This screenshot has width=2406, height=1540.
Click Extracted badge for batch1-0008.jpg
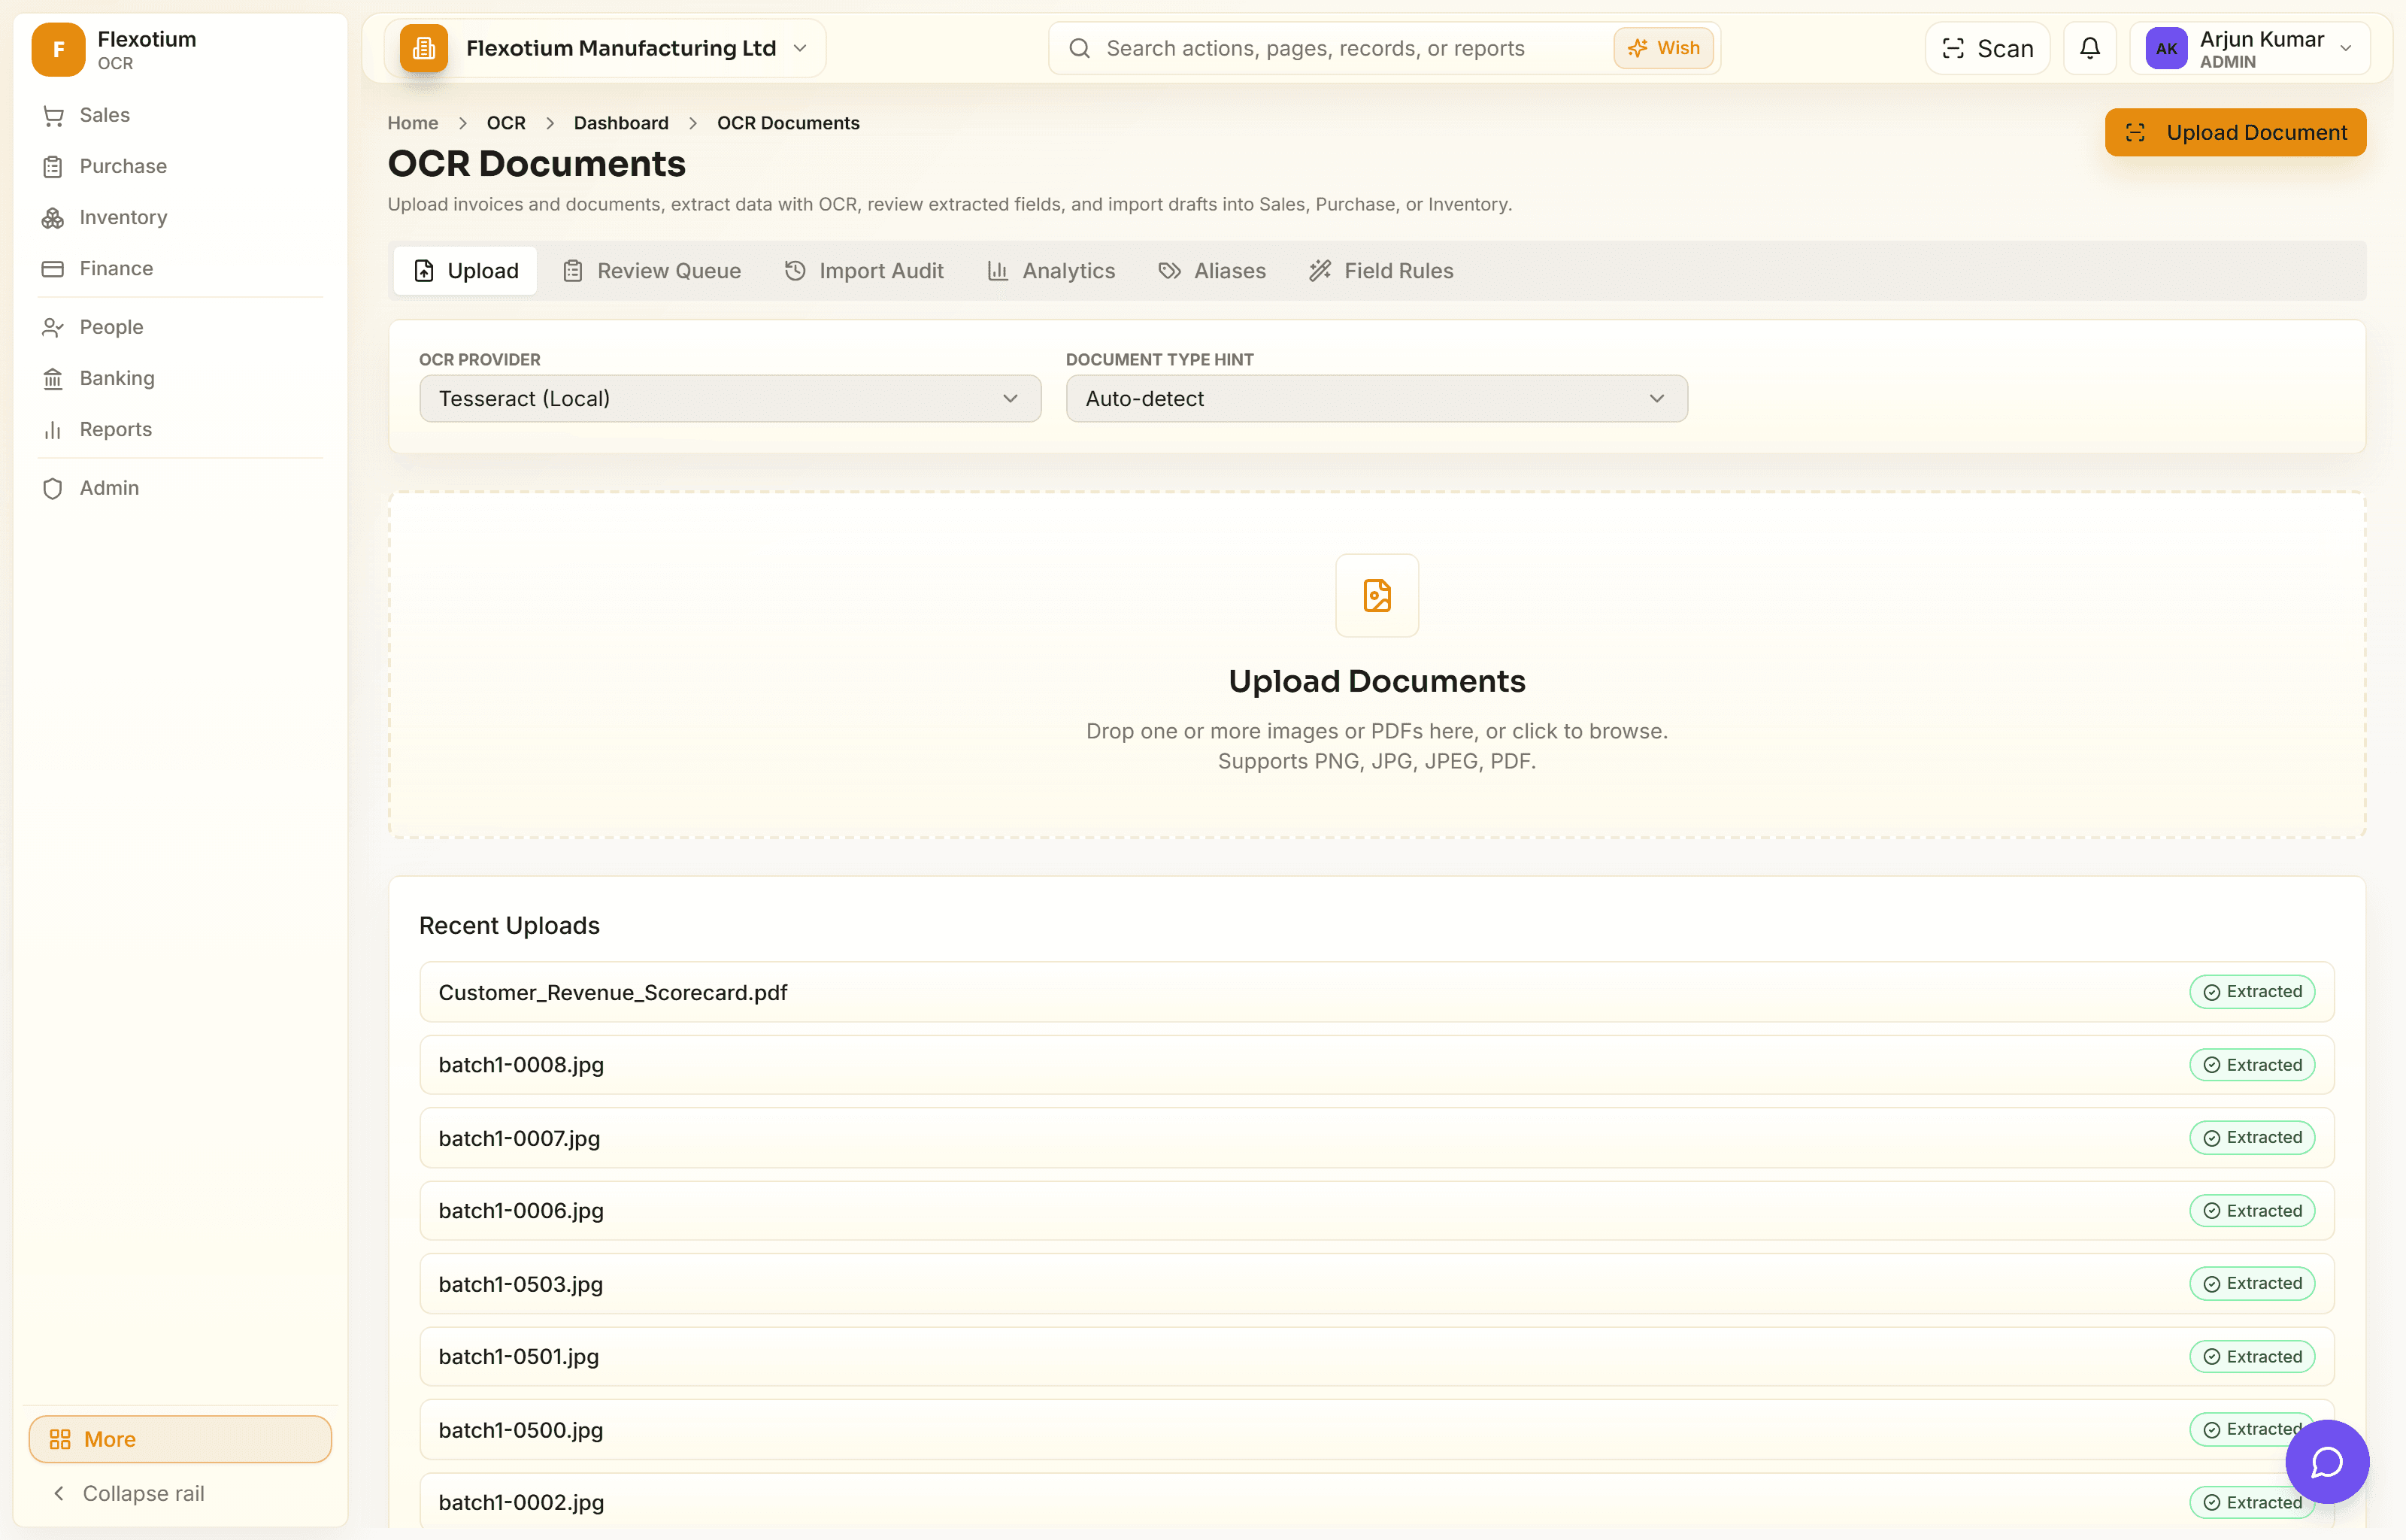(x=2252, y=1065)
